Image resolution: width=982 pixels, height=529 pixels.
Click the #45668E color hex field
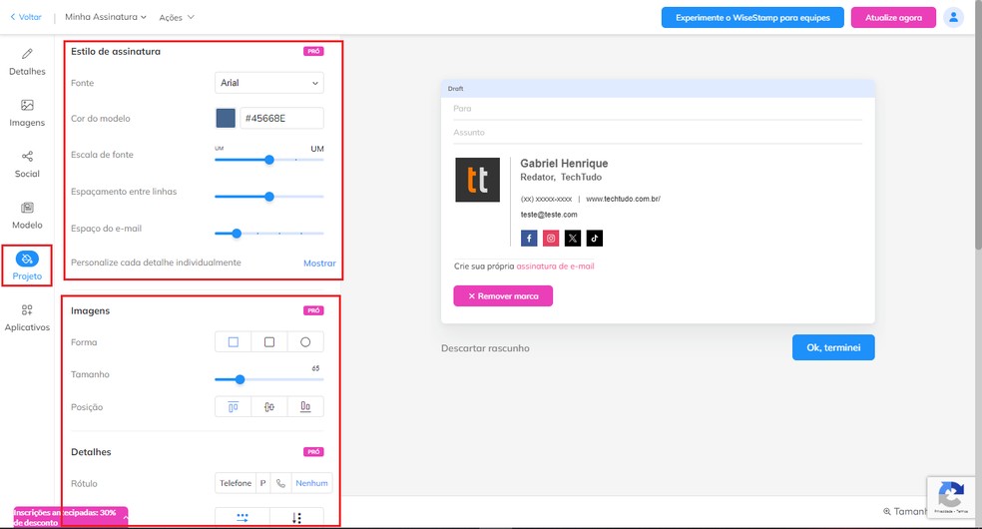tap(281, 118)
